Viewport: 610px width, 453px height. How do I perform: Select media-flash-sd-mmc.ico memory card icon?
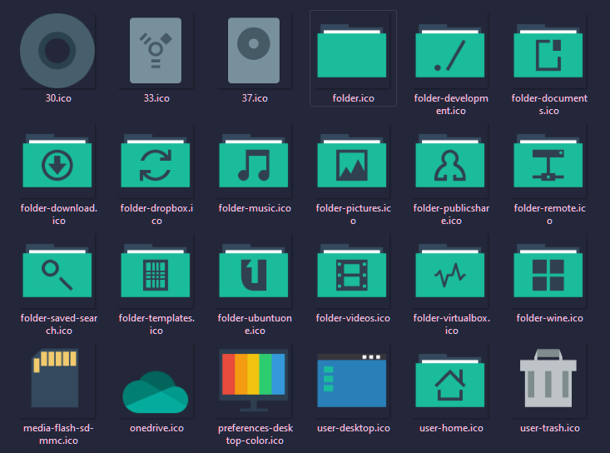point(57,381)
